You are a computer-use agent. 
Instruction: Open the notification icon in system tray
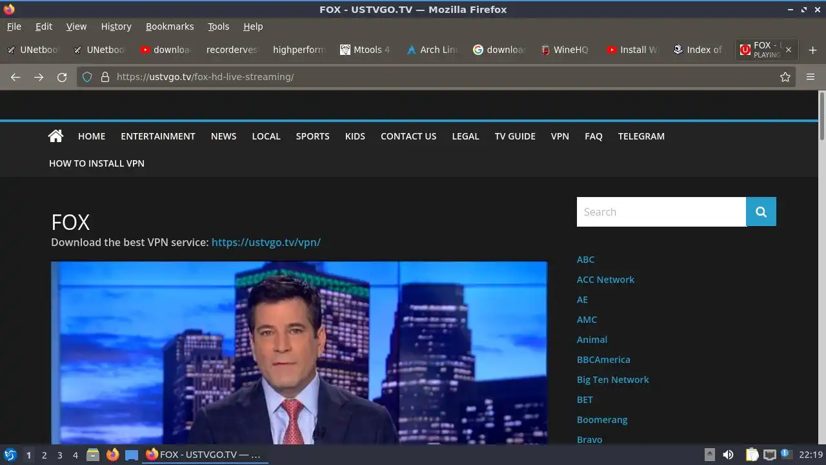click(x=786, y=454)
